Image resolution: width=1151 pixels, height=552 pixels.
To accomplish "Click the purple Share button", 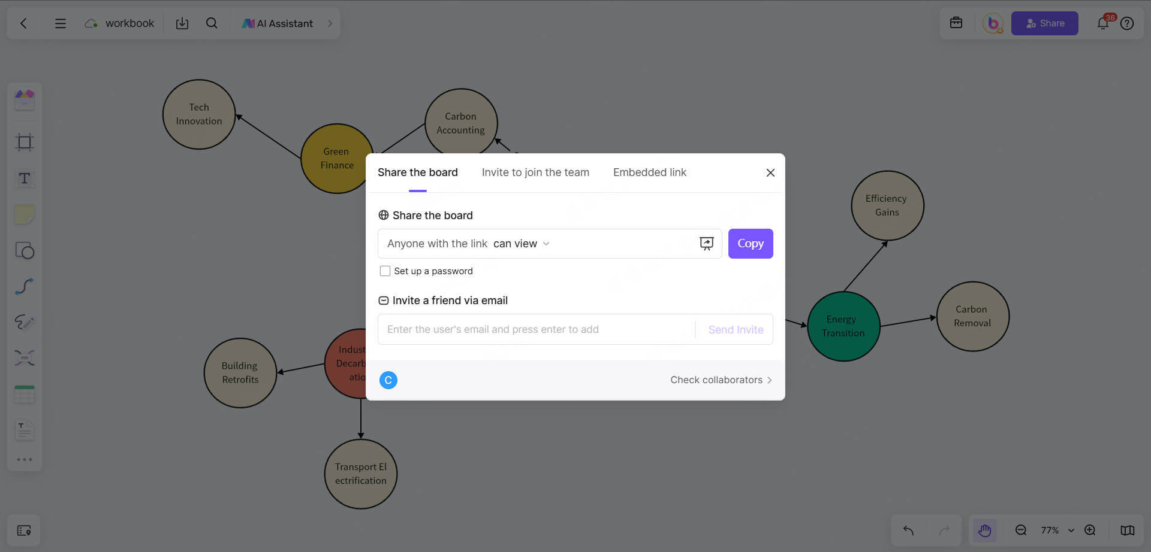I will coord(1044,23).
